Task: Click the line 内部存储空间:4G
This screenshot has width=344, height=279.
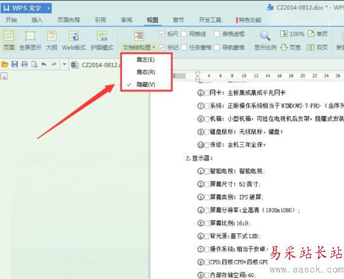Action: coord(226,275)
